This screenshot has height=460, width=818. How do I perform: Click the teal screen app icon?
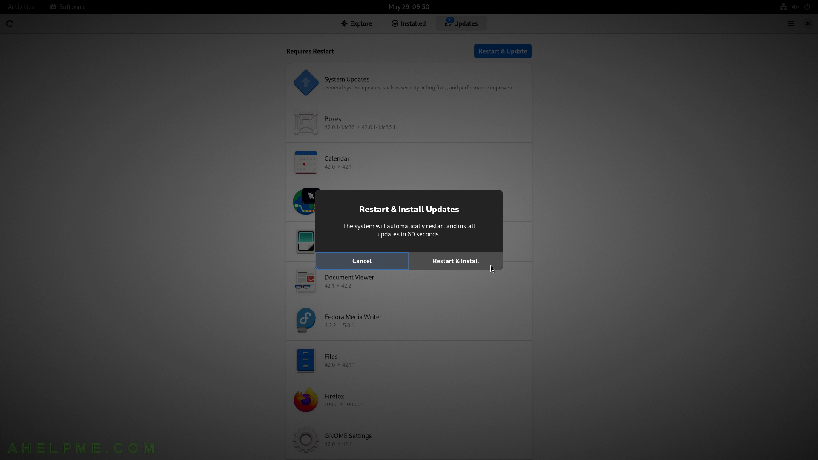pyautogui.click(x=305, y=241)
